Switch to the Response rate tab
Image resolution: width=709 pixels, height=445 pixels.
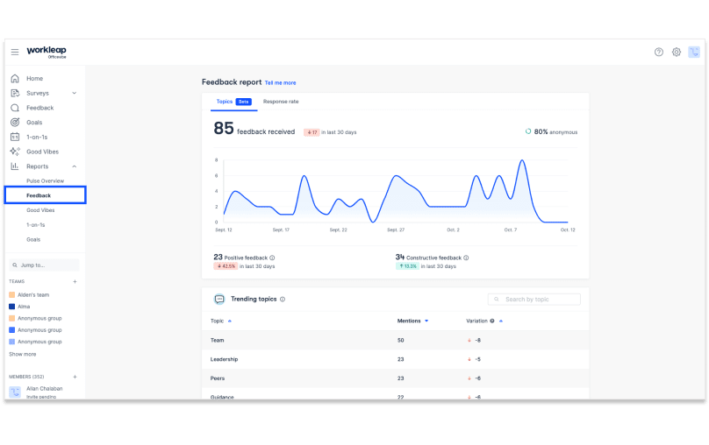tap(281, 102)
